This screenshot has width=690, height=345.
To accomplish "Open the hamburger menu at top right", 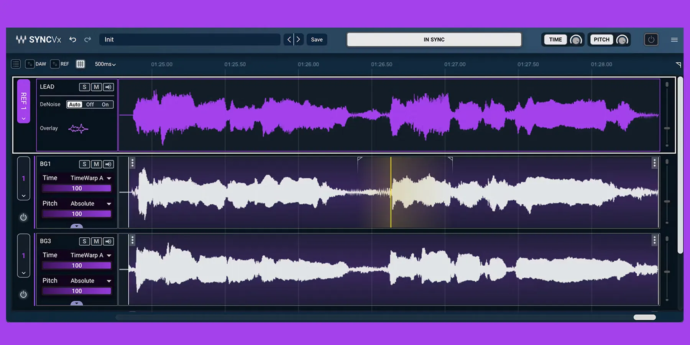I will 674,39.
